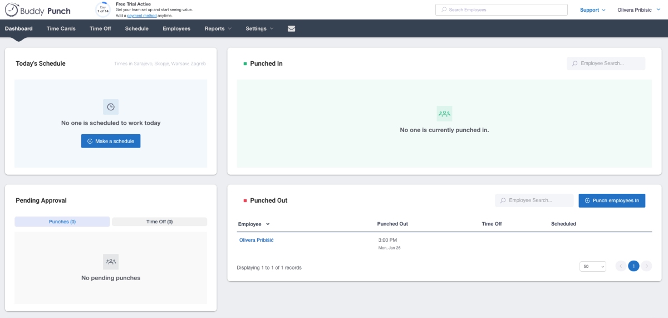Viewport: 668px width, 318px height.
Task: Click the Make a schedule button
Action: (x=111, y=141)
